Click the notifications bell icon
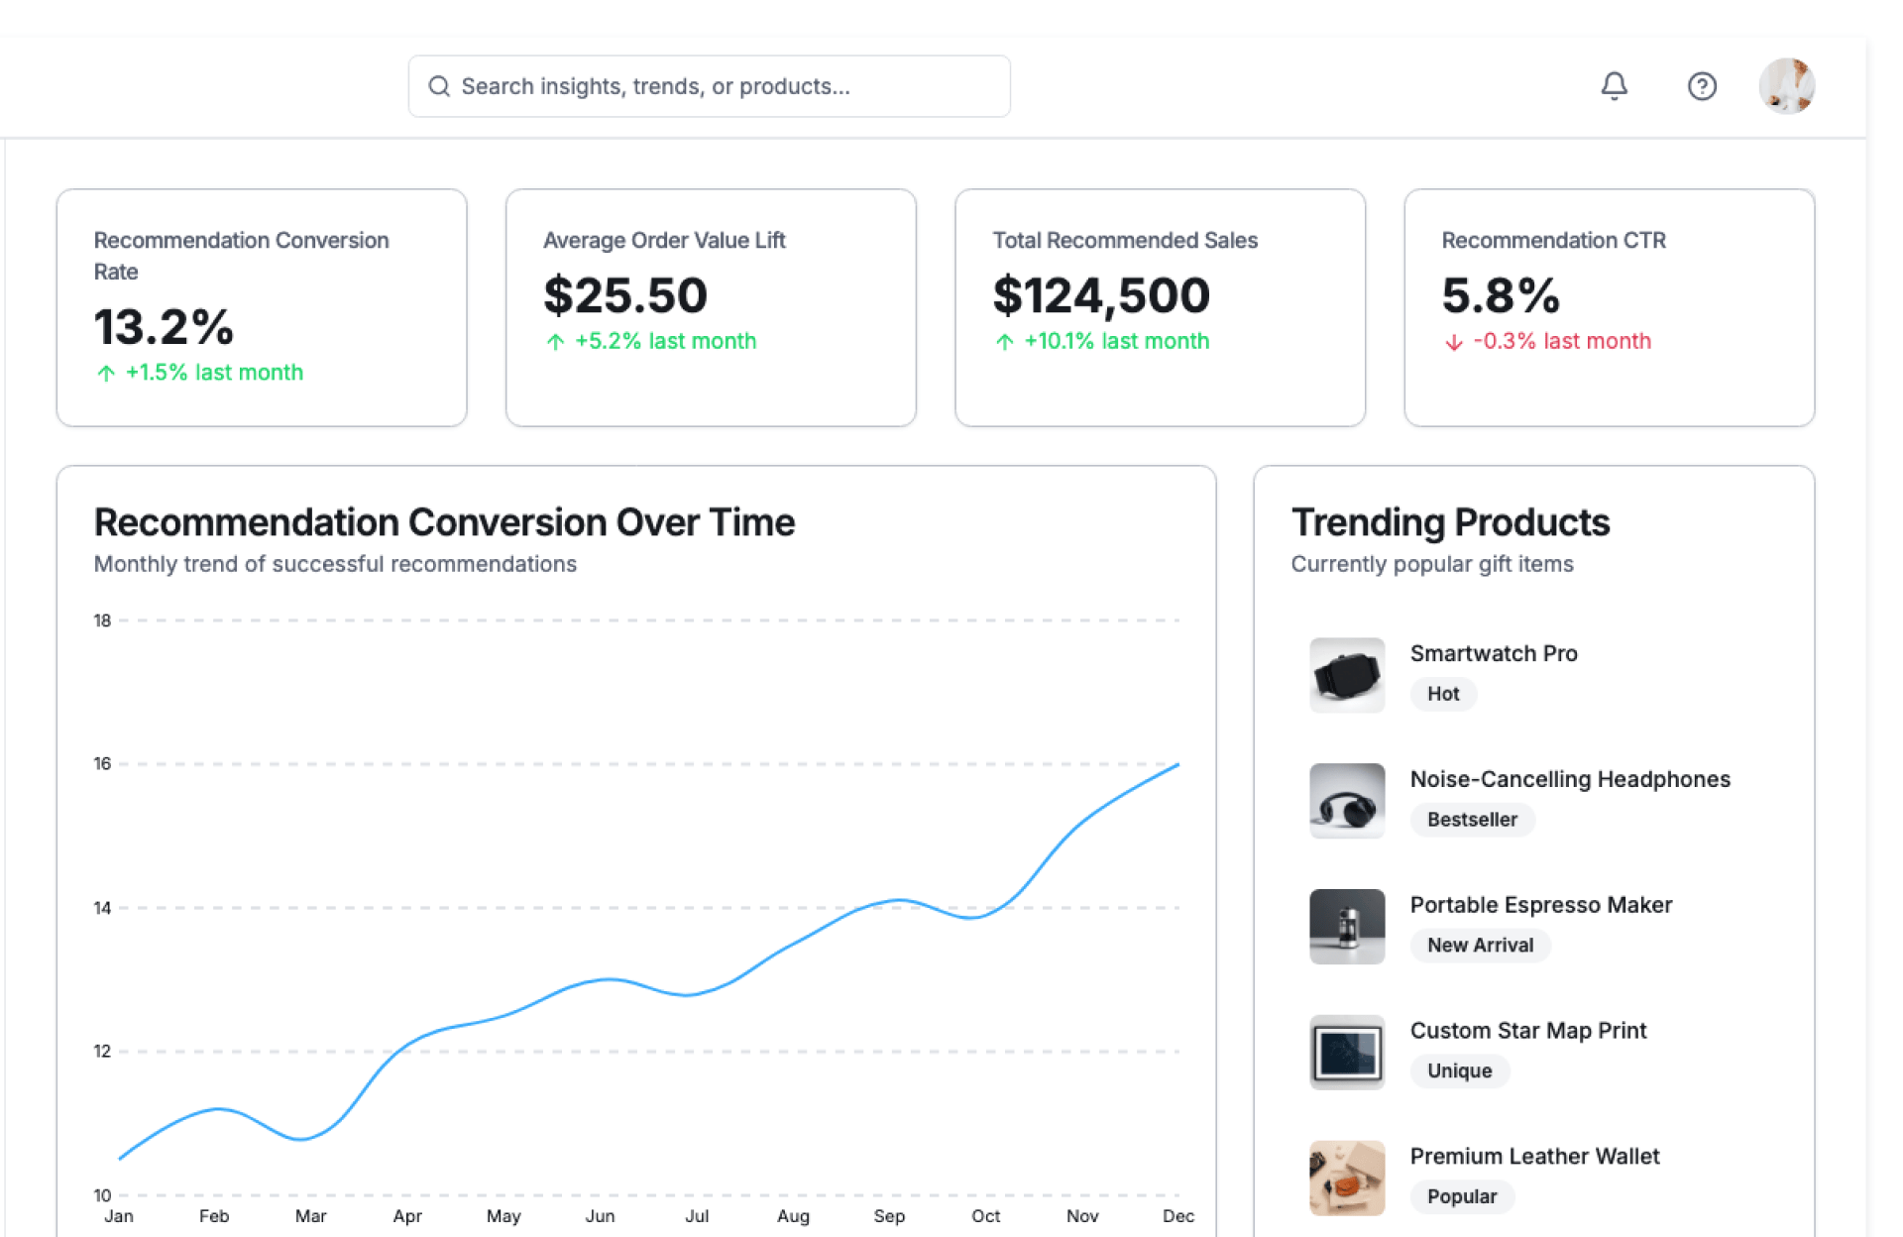 (1614, 86)
